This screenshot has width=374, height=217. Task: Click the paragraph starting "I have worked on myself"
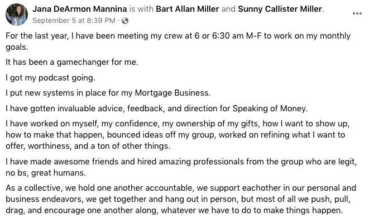coord(178,135)
